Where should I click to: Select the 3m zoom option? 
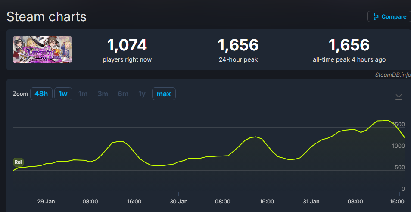pyautogui.click(x=103, y=94)
